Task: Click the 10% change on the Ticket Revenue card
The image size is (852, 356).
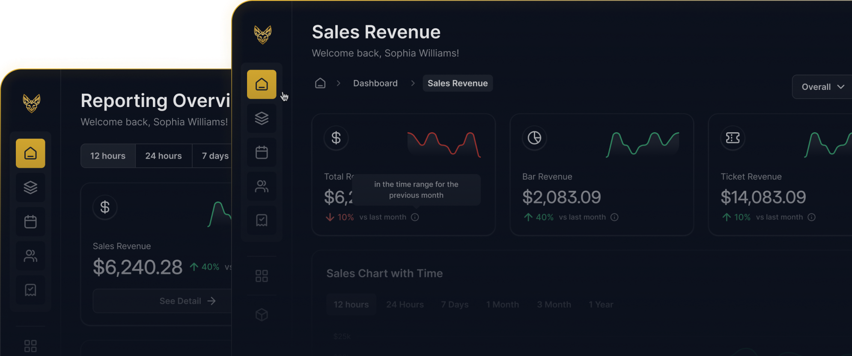Action: point(736,217)
